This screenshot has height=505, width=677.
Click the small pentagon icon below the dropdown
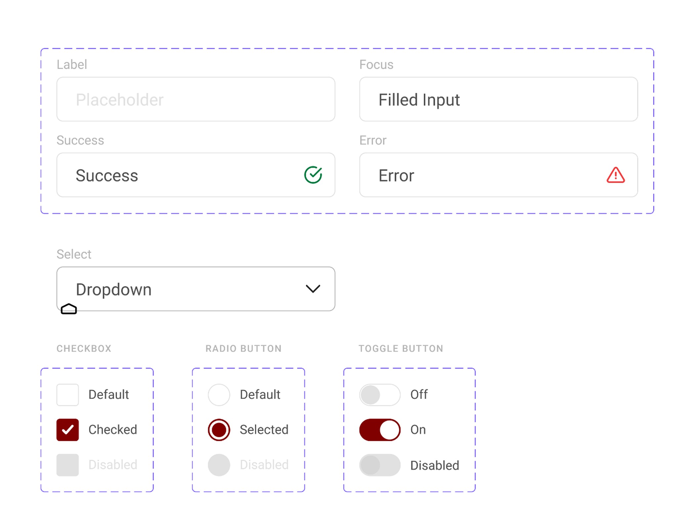(x=69, y=309)
